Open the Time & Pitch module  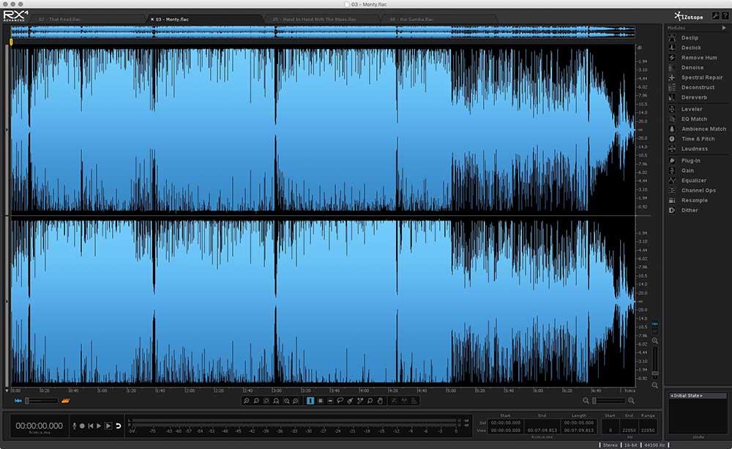point(698,138)
